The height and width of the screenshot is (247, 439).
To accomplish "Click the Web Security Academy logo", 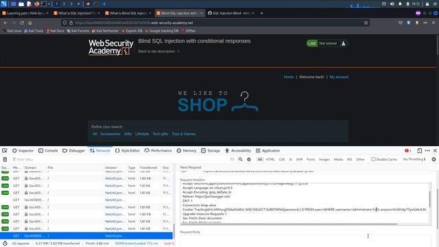I will 110,47.
